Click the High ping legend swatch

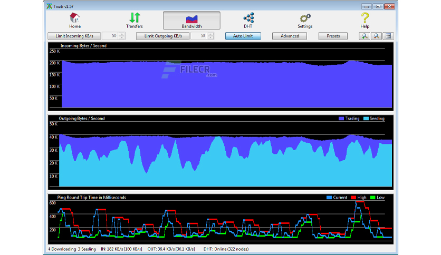[353, 198]
